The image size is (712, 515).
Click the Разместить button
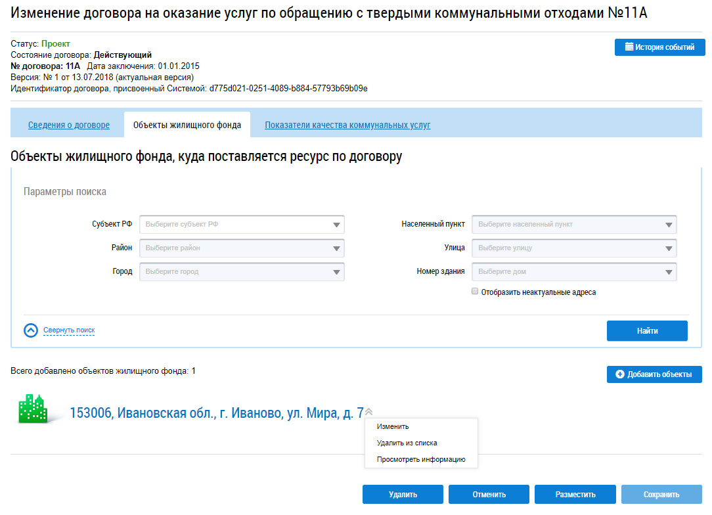(x=575, y=495)
